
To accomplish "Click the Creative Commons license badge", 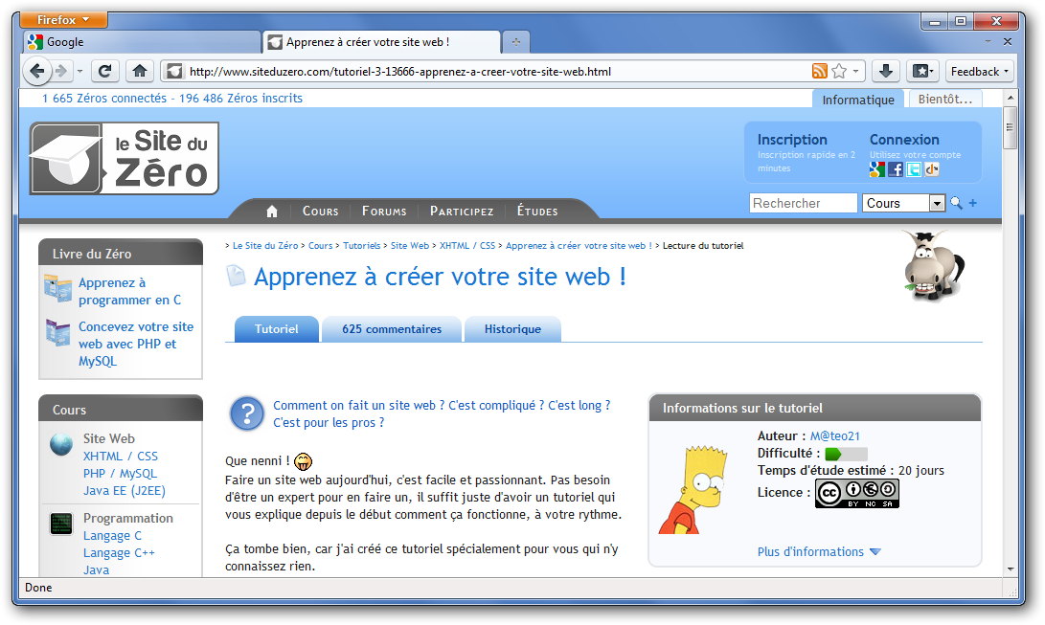I will pos(857,493).
